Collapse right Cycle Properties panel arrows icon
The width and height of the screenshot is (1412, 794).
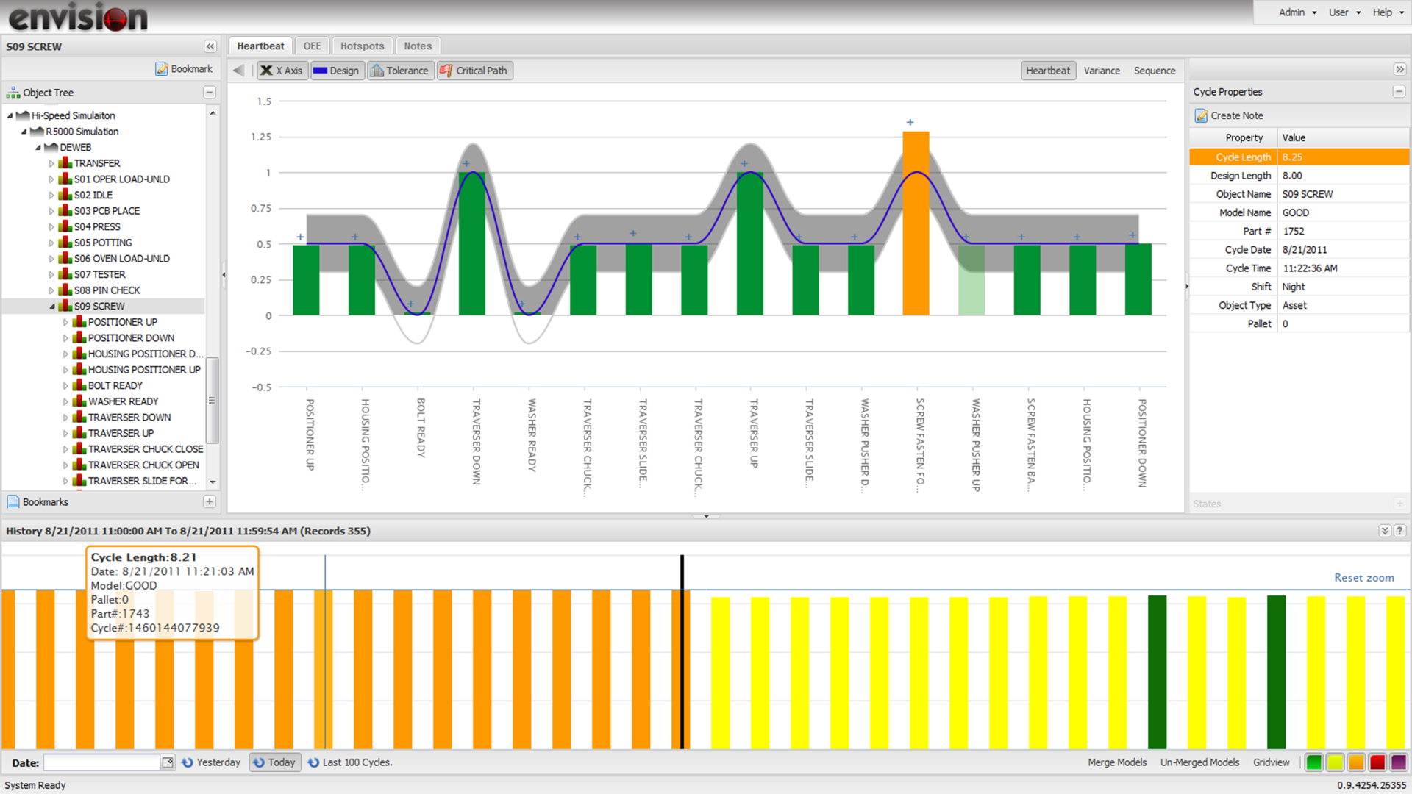tap(1399, 69)
